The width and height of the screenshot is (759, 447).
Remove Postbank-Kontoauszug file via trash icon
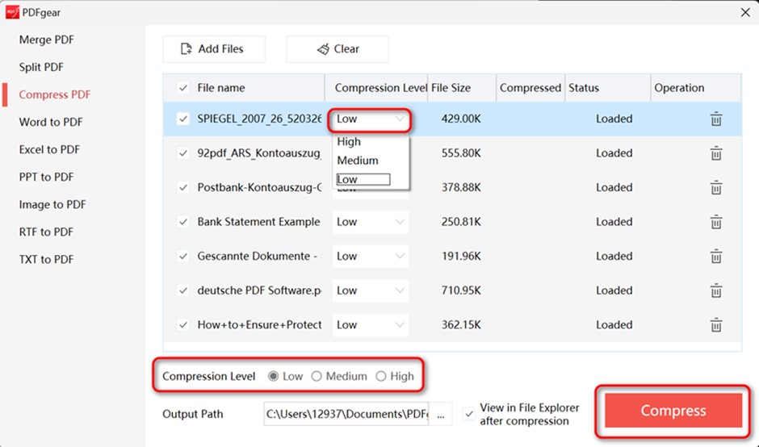click(716, 188)
